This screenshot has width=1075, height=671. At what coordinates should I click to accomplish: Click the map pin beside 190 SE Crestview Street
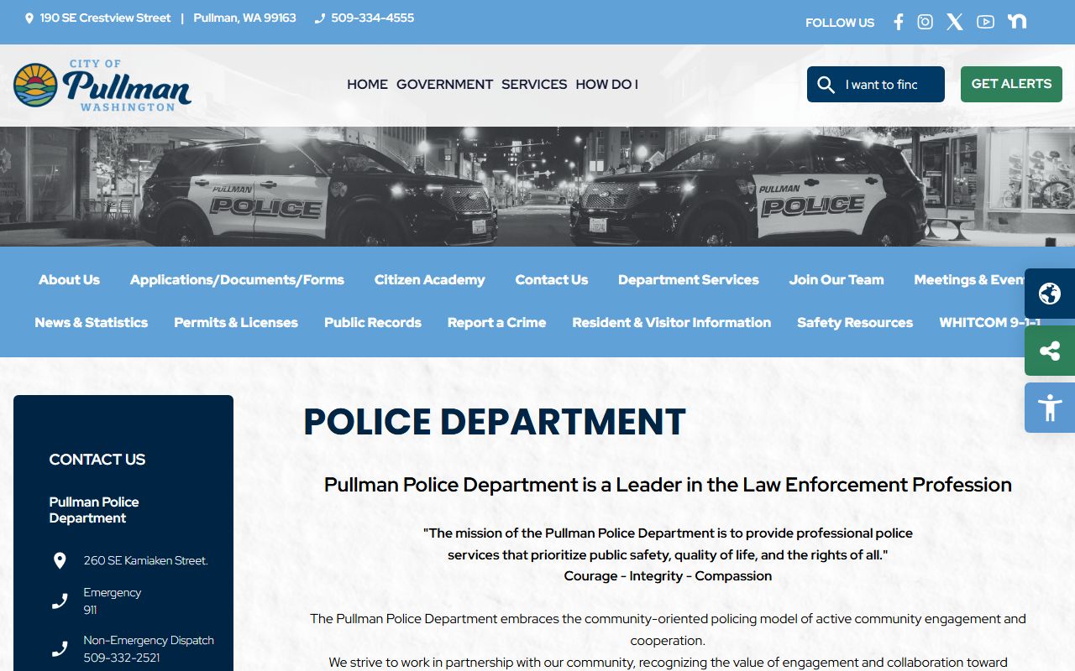point(29,18)
